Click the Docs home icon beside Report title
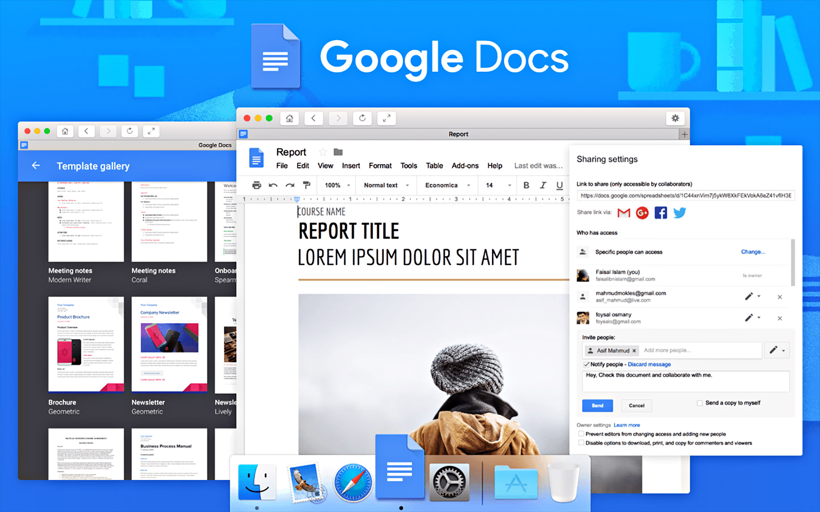Image resolution: width=820 pixels, height=512 pixels. click(256, 158)
